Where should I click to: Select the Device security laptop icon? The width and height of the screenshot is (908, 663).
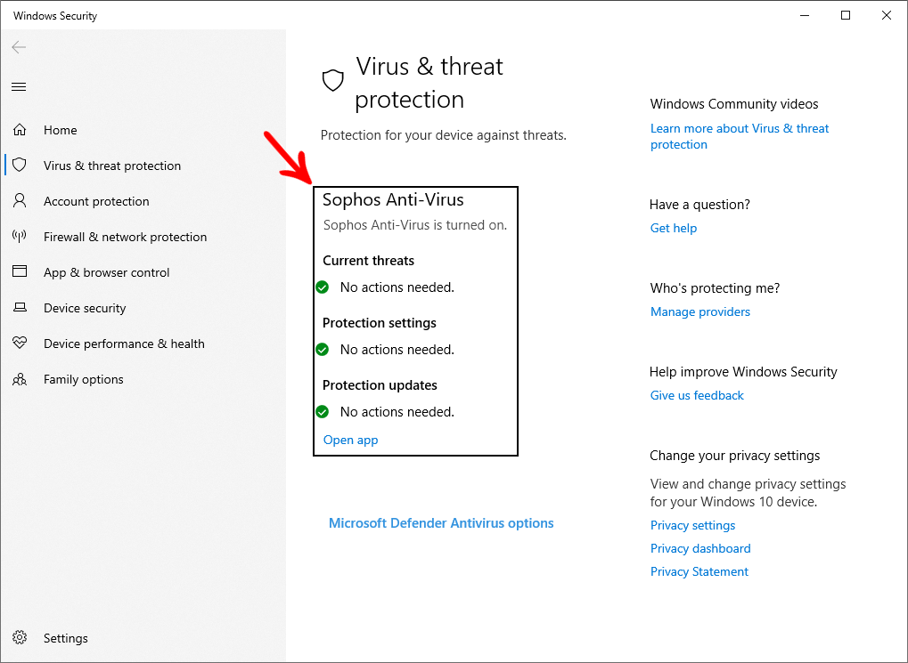click(20, 307)
